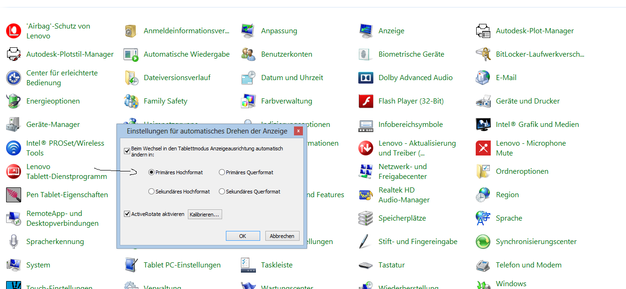This screenshot has height=289, width=626.
Task: Open the Farbverwaltung icon
Action: click(x=248, y=101)
